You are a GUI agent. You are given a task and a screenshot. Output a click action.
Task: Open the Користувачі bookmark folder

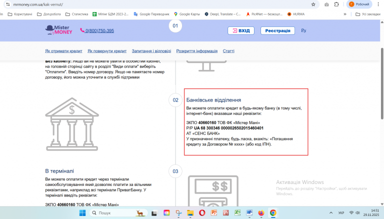click(x=20, y=14)
